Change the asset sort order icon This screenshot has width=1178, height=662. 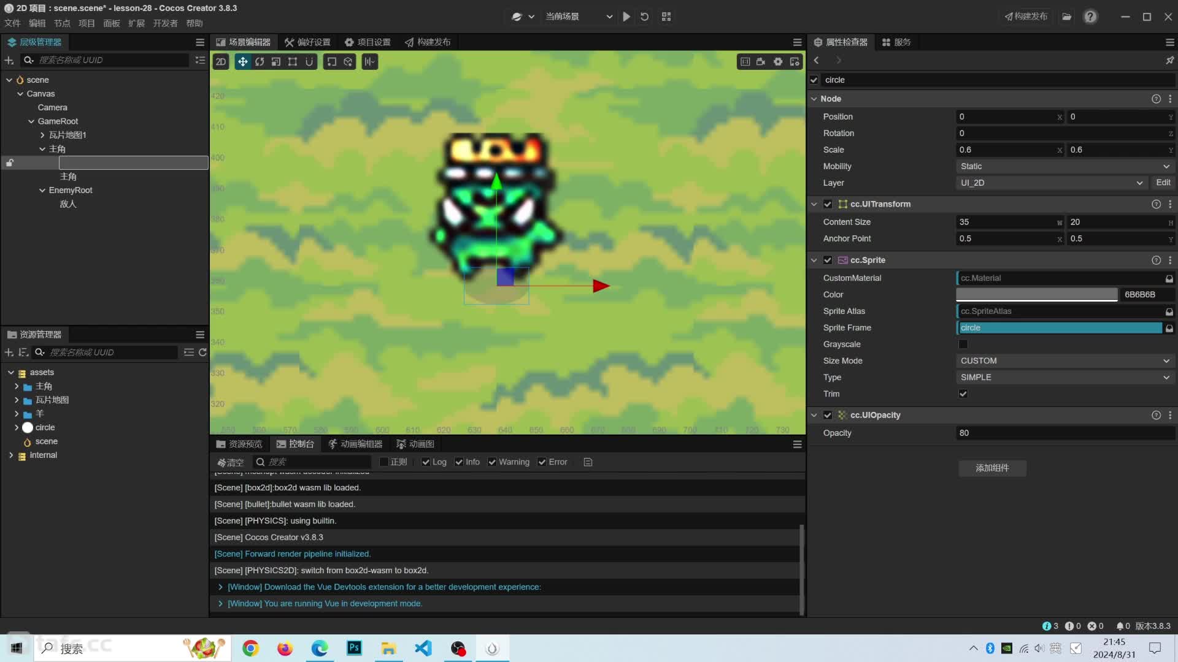[23, 352]
